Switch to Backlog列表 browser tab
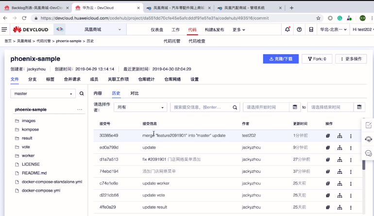This screenshot has height=216, width=374. coord(37,8)
